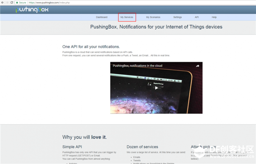Open the Dashboard menu item
The height and width of the screenshot is (164, 256).
tap(102, 17)
